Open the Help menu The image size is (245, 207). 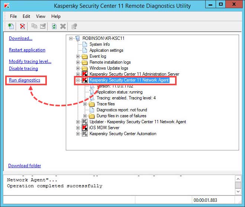[56, 16]
